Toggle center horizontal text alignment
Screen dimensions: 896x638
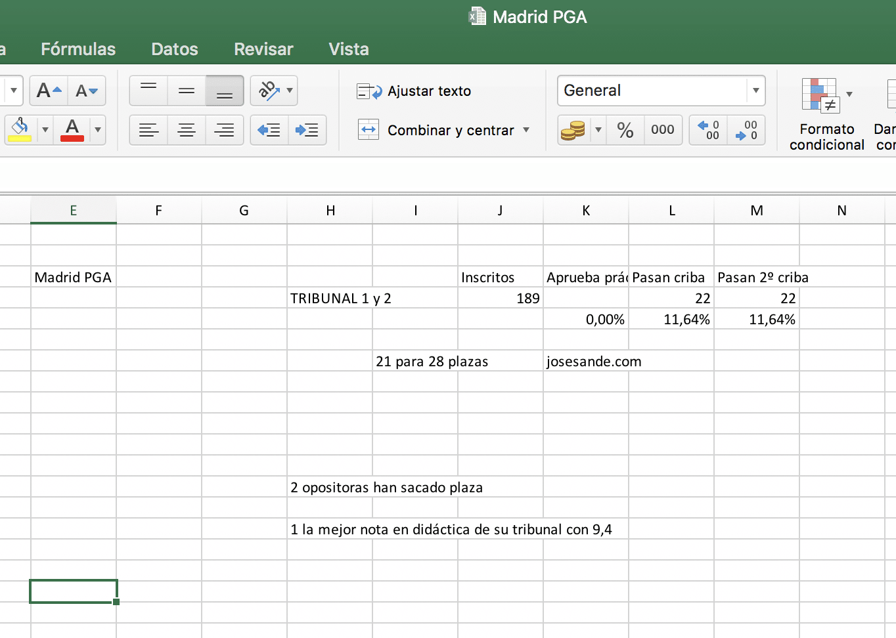tap(187, 130)
